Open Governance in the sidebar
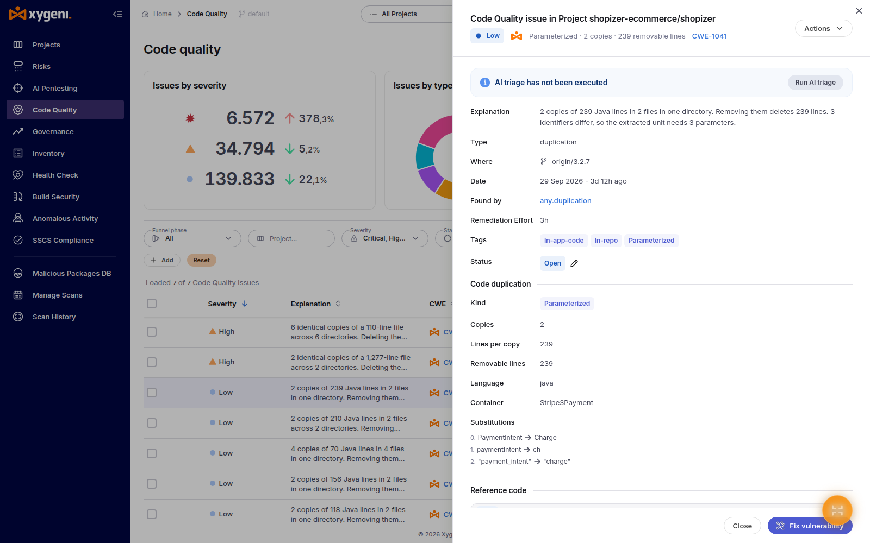This screenshot has height=543, width=870. tap(65, 131)
